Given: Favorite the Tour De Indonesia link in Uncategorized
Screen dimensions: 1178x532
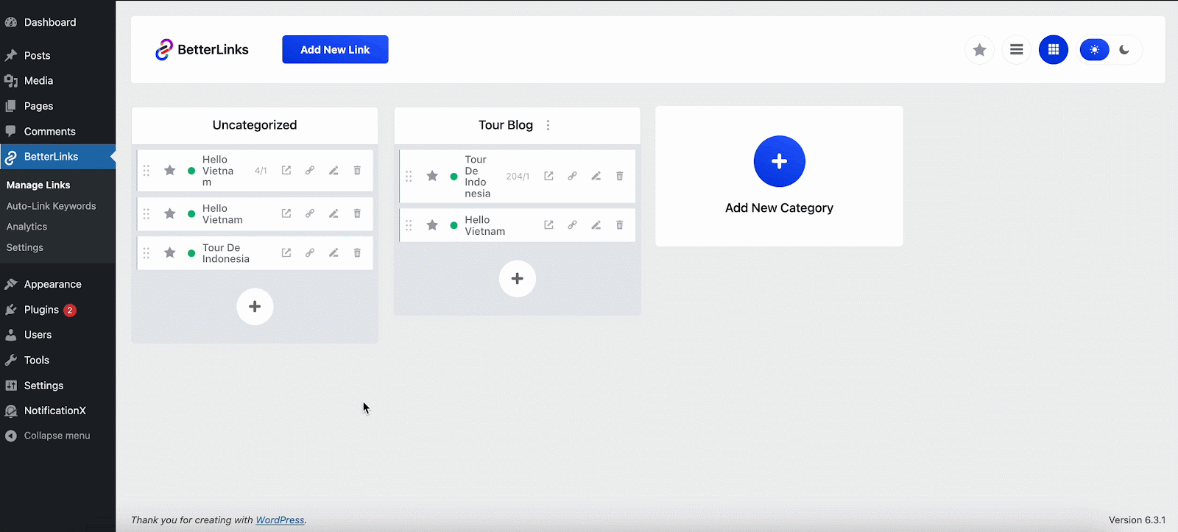Looking at the screenshot, I should coord(169,253).
